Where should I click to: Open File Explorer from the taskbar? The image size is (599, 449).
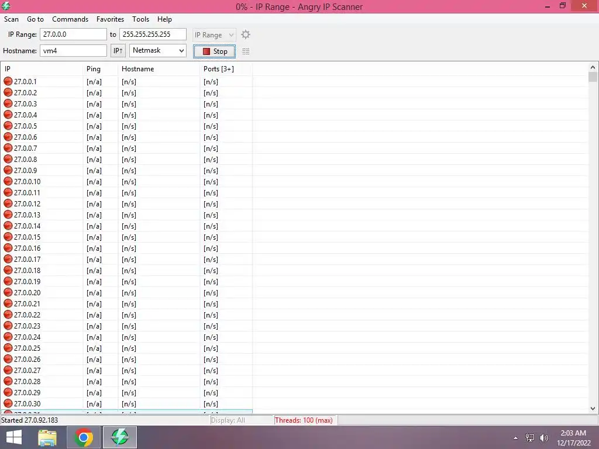pyautogui.click(x=47, y=437)
